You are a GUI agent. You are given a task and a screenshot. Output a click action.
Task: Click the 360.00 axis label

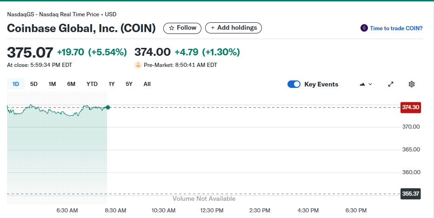(x=411, y=172)
